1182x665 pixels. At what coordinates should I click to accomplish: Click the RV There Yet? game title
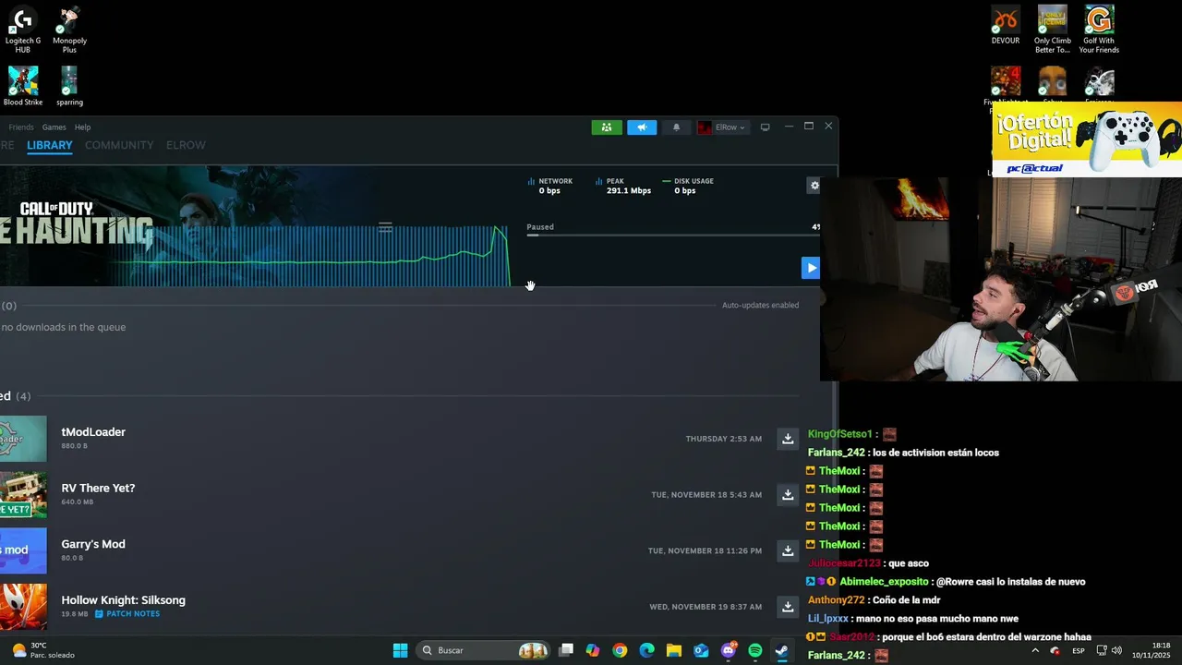coord(98,488)
